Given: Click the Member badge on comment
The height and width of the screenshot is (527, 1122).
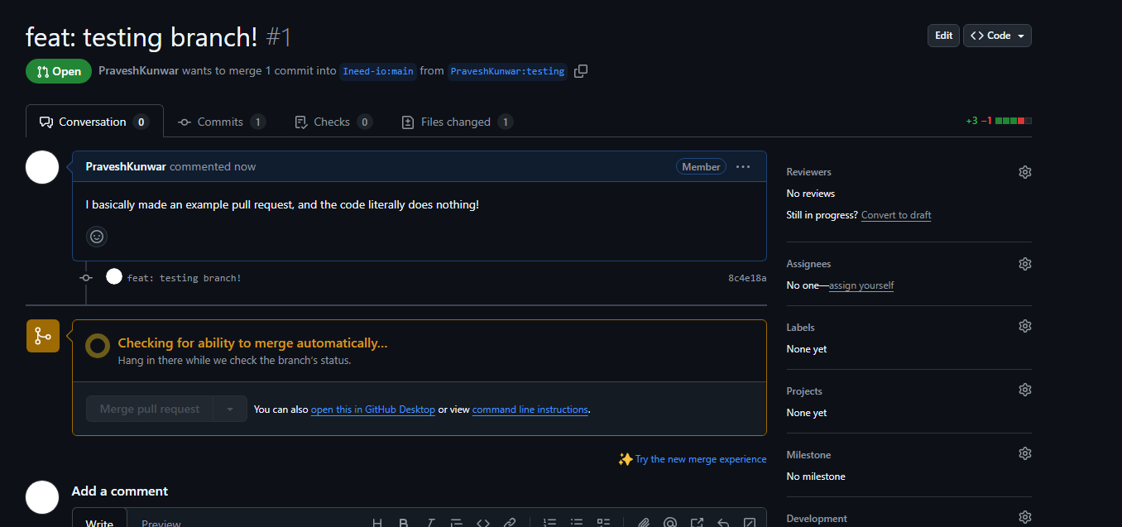Looking at the screenshot, I should (x=701, y=167).
